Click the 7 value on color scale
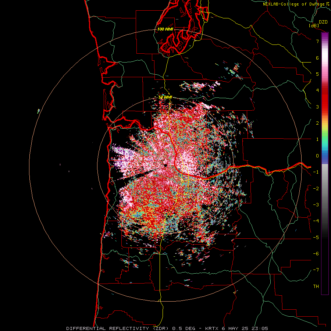The height and width of the screenshot is (331, 331). point(317,41)
